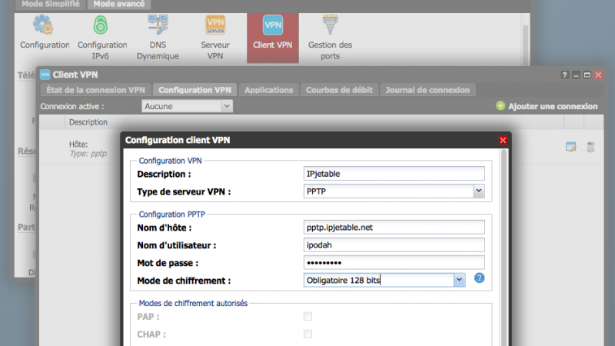
Task: Click the encryption mode help icon
Action: click(479, 279)
